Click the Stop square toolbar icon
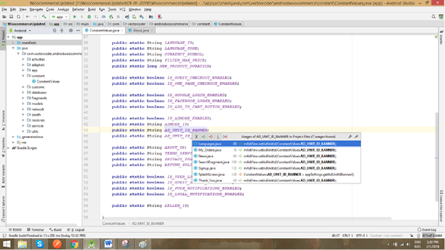 [118, 17]
